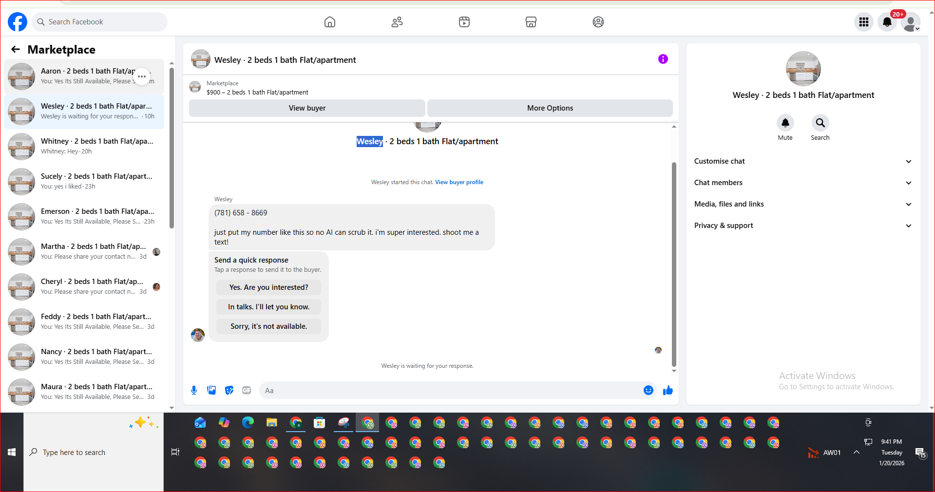Open the conversation information icon

663,59
